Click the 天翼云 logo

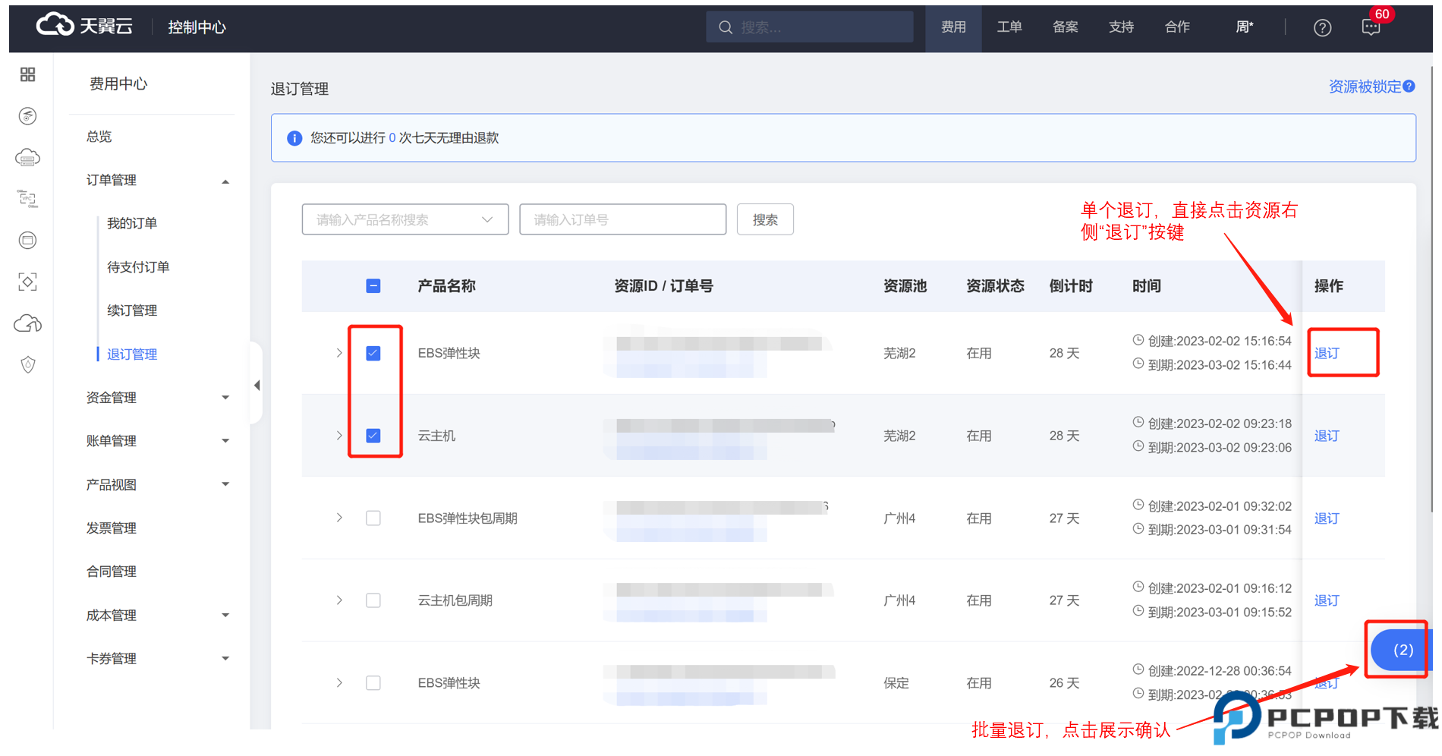[x=84, y=26]
